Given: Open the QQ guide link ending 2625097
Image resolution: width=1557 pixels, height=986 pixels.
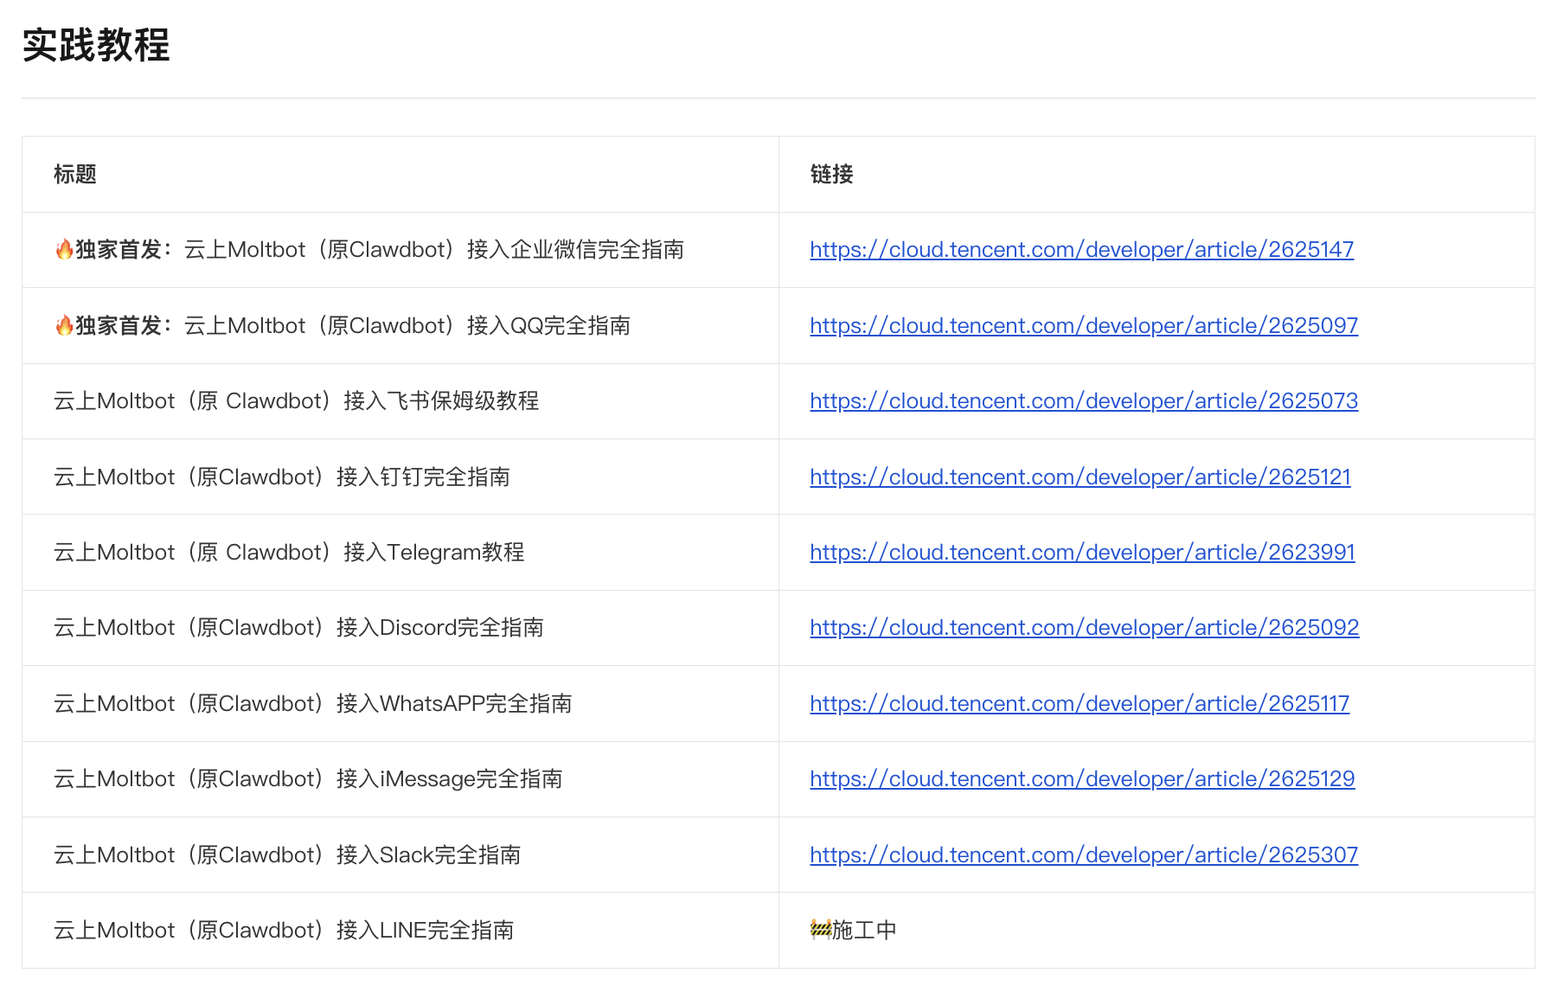Looking at the screenshot, I should 1083,326.
